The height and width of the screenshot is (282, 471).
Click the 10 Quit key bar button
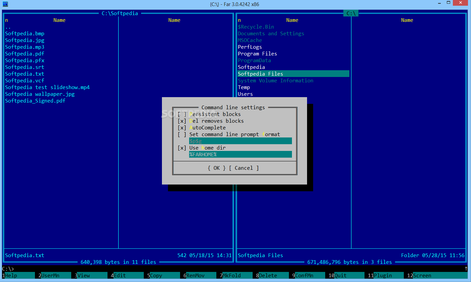click(x=346, y=276)
